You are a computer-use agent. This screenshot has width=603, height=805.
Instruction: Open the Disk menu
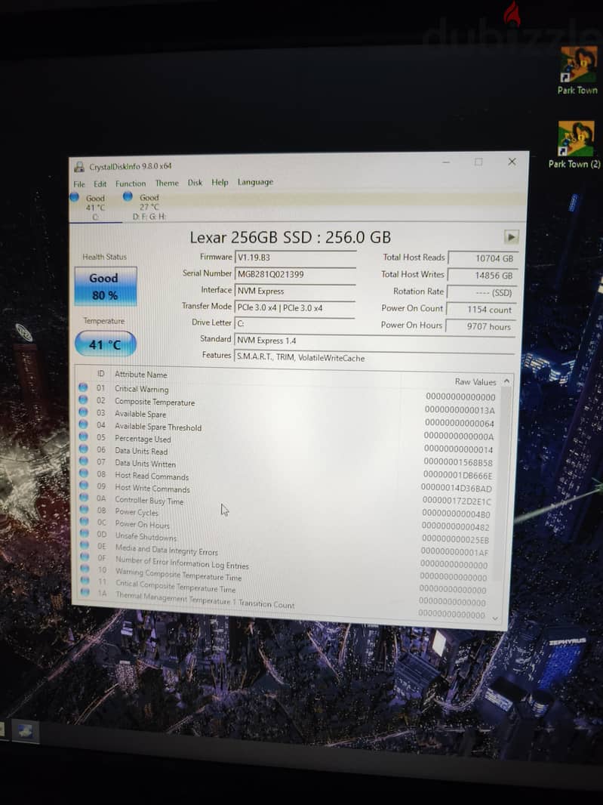coord(195,182)
